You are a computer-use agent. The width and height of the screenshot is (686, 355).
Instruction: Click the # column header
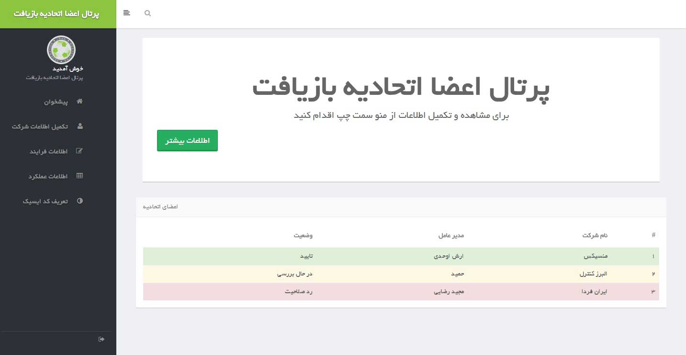tap(653, 235)
